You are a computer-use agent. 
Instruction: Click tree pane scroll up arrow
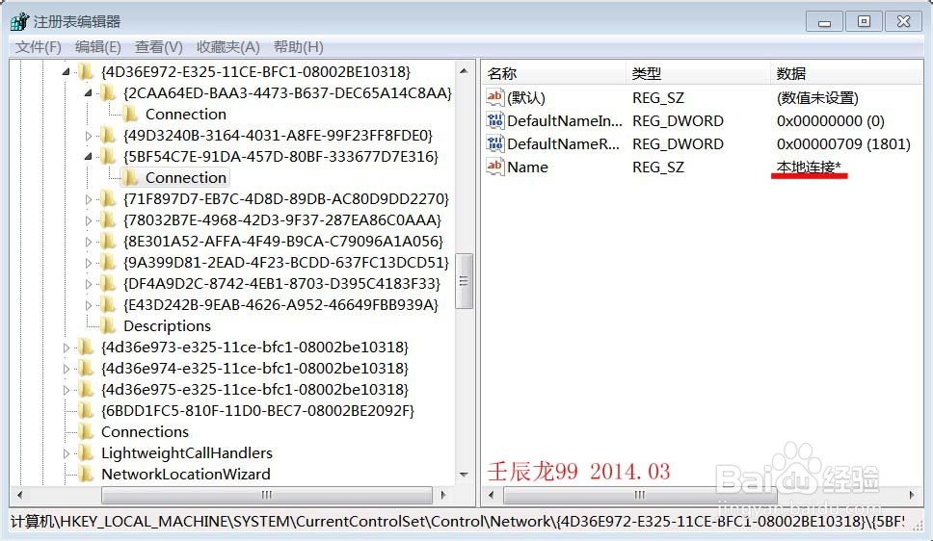[465, 71]
